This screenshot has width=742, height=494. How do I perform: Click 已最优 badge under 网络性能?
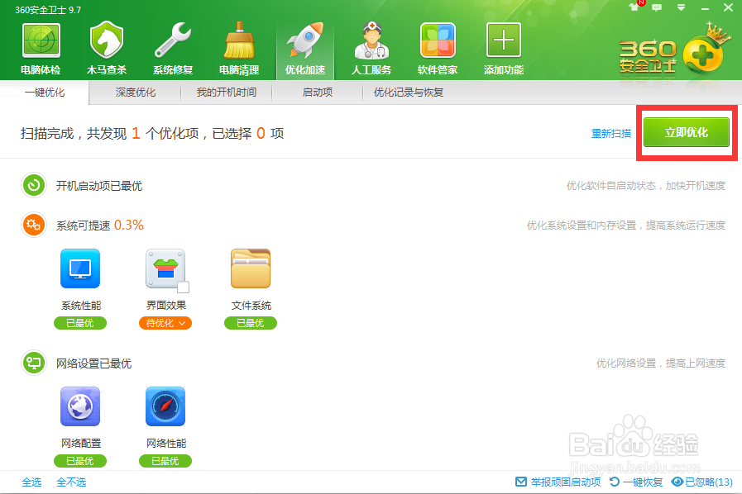(x=165, y=461)
